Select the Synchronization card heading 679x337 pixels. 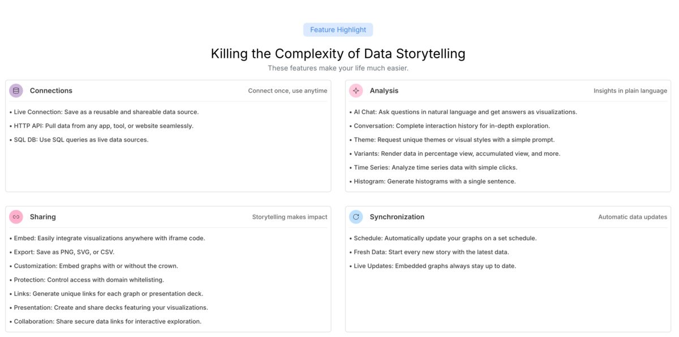[x=397, y=217]
